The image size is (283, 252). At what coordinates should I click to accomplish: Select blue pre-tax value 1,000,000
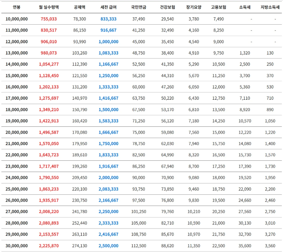(108, 42)
